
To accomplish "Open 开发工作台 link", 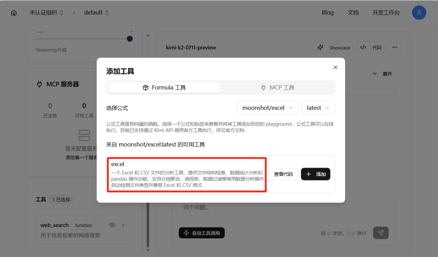I will [x=386, y=13].
